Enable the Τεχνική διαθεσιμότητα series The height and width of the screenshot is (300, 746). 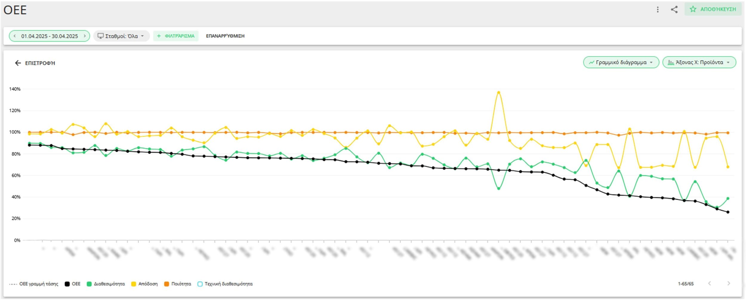[x=200, y=284]
